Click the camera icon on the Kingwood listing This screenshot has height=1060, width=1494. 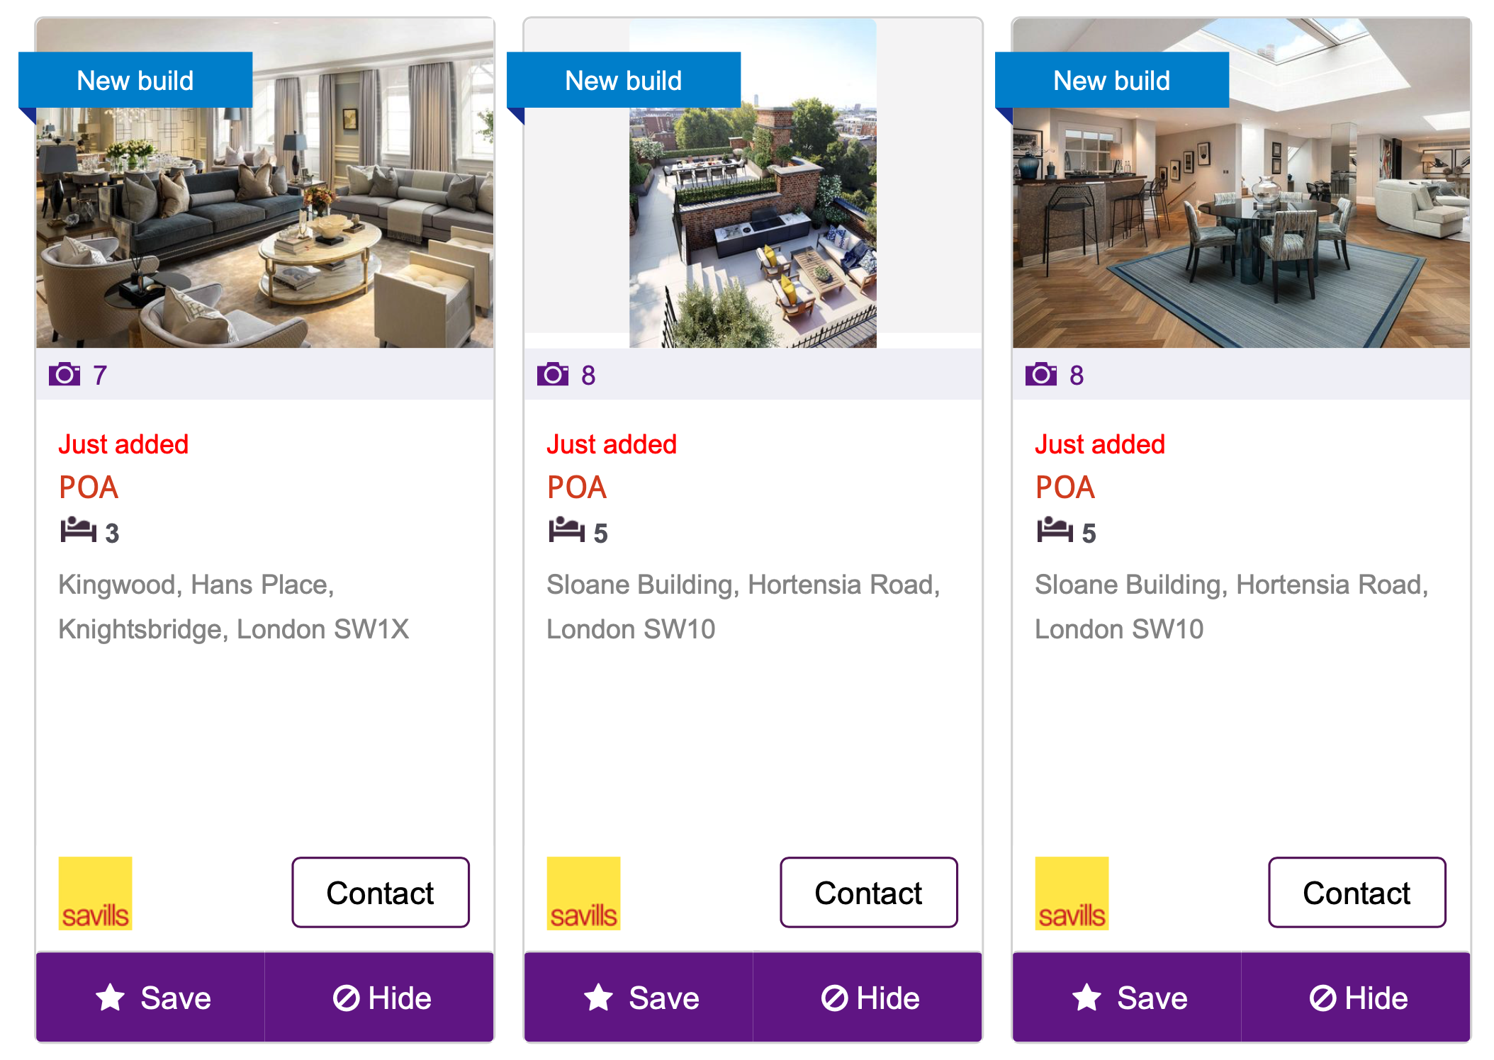click(64, 374)
